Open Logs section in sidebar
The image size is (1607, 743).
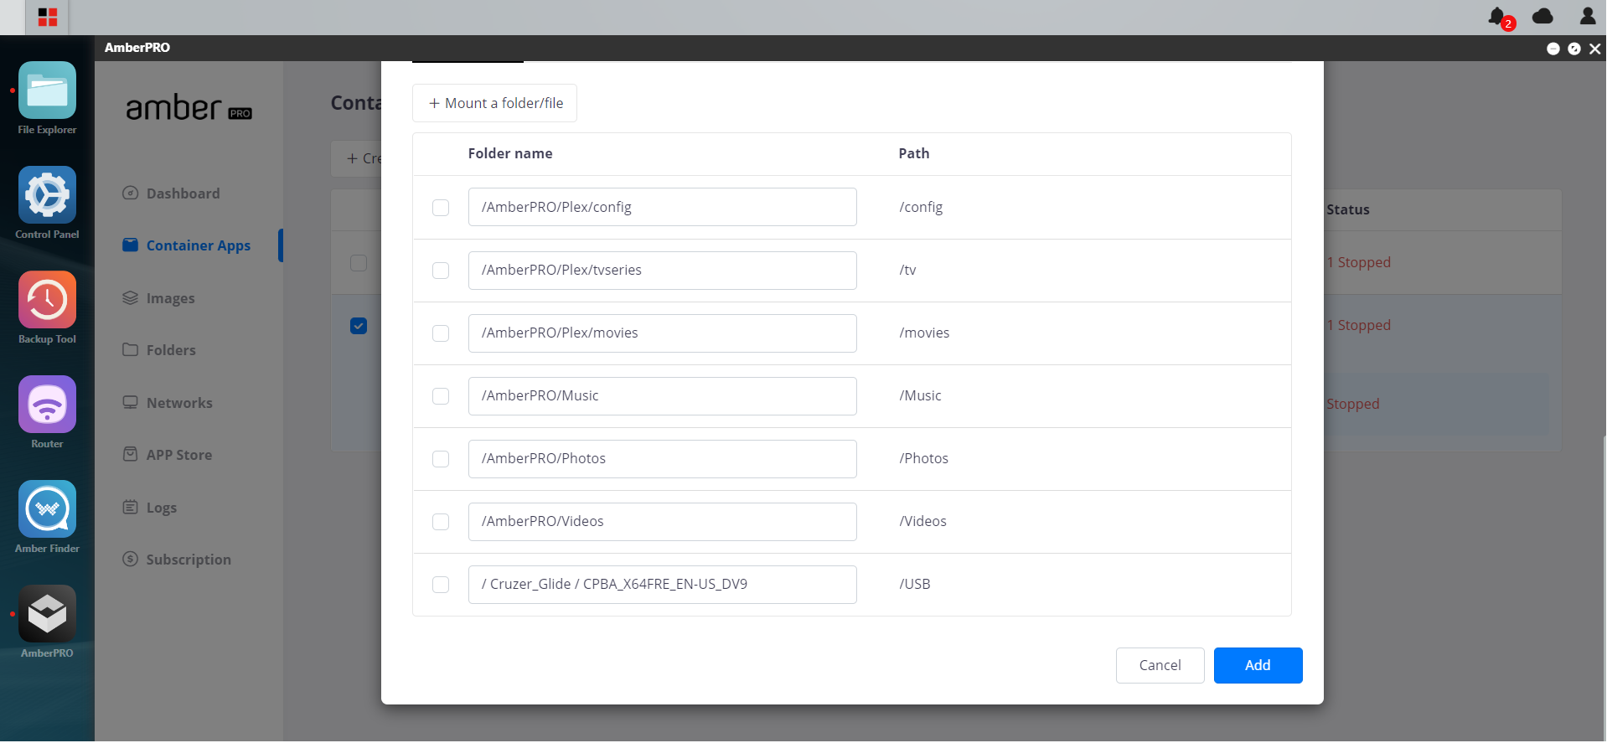pos(161,508)
